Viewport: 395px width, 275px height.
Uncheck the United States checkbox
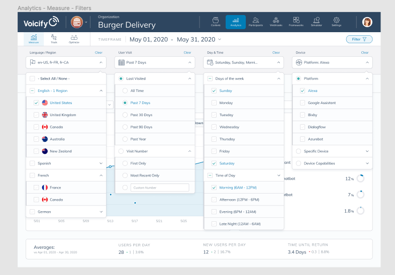[36, 103]
